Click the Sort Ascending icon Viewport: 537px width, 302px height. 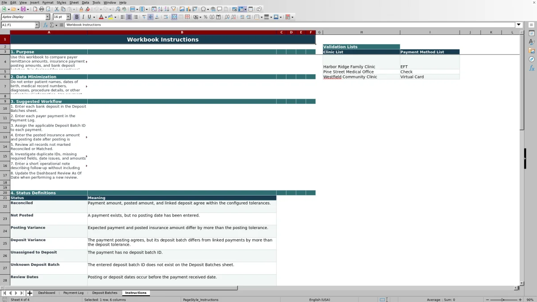point(160,9)
